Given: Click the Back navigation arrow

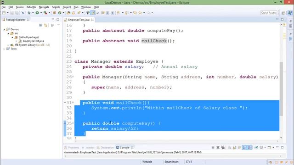Looking at the screenshot, I should pos(140,13).
